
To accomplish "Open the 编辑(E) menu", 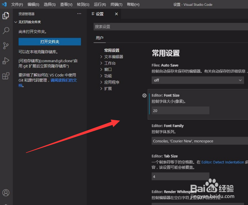I will [33, 4].
